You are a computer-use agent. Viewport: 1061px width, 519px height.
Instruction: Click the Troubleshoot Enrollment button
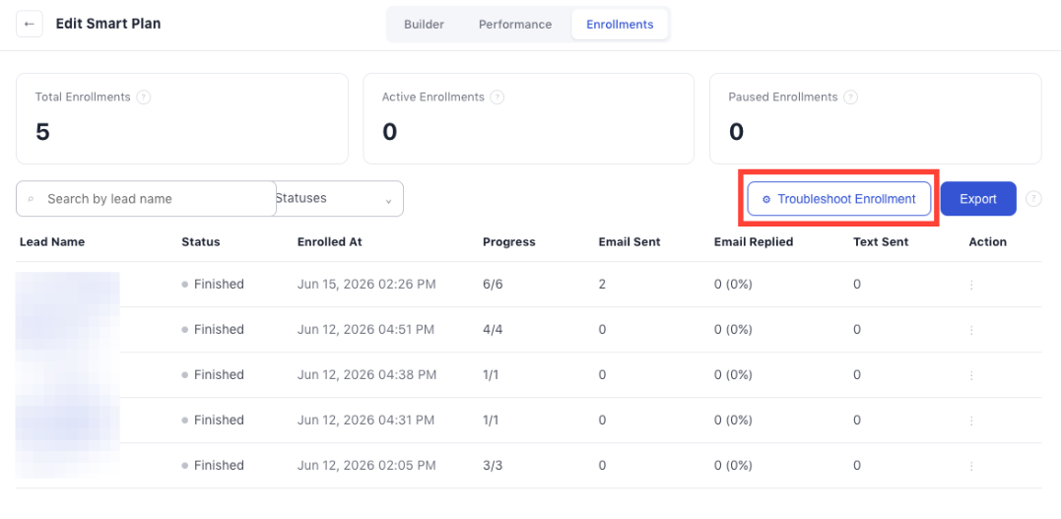[x=839, y=199]
